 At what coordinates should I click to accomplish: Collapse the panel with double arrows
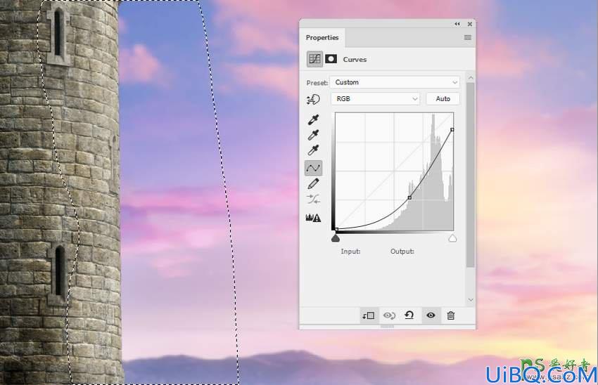(x=457, y=24)
